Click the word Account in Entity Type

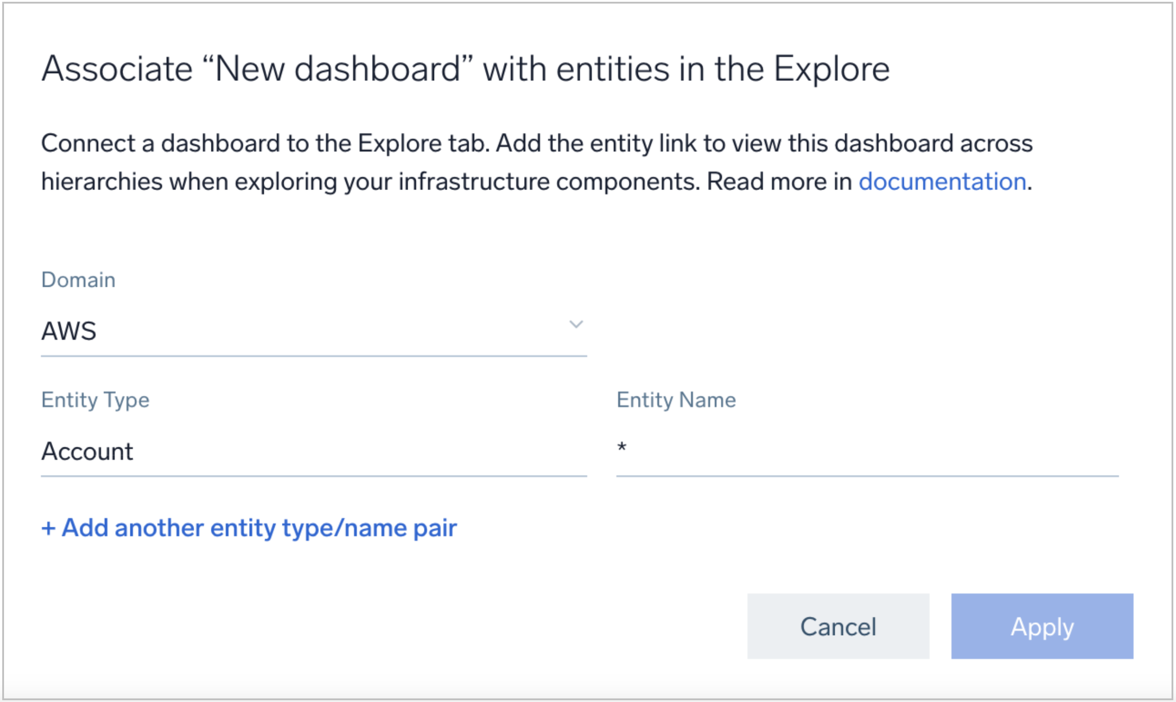pos(87,451)
